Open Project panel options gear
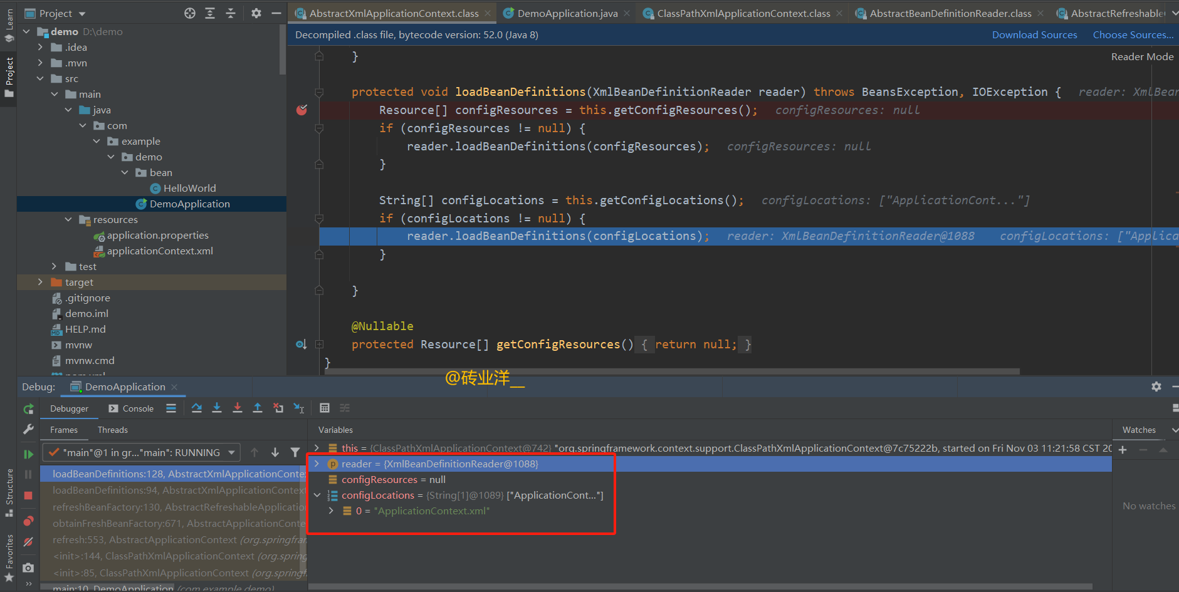Viewport: 1179px width, 592px height. tap(256, 13)
